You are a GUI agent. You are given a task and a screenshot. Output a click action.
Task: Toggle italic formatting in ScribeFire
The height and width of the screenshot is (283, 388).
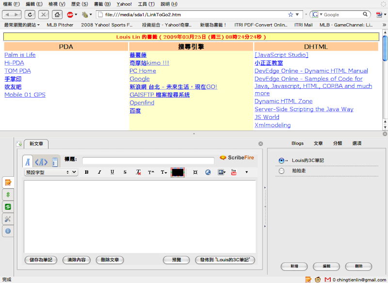(x=99, y=172)
